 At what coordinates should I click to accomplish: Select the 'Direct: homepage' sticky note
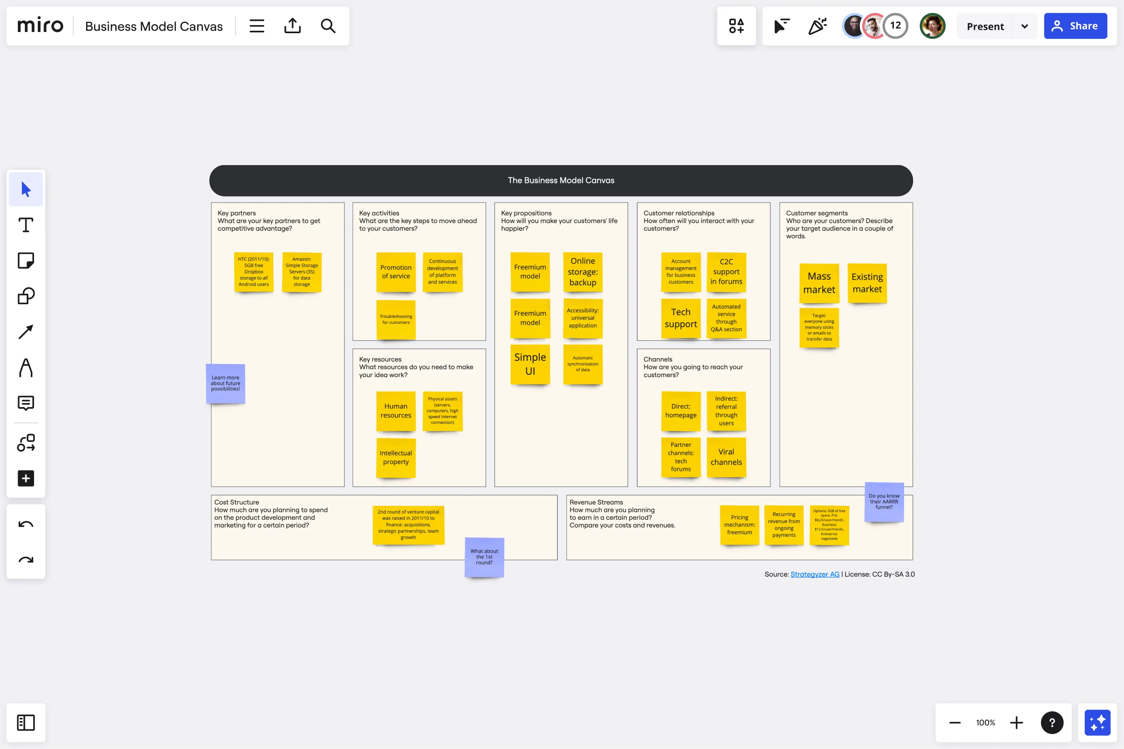(x=681, y=411)
